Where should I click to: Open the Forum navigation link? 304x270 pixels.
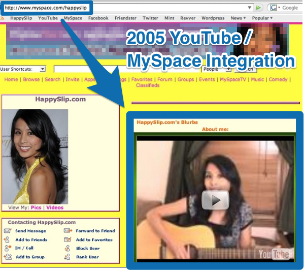coord(165,79)
